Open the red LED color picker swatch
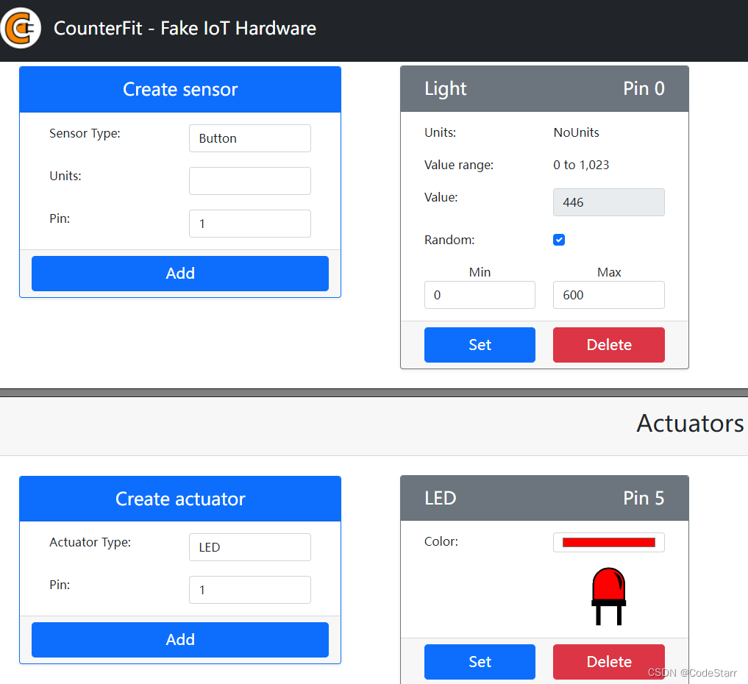Viewport: 748px width, 684px height. pos(609,542)
